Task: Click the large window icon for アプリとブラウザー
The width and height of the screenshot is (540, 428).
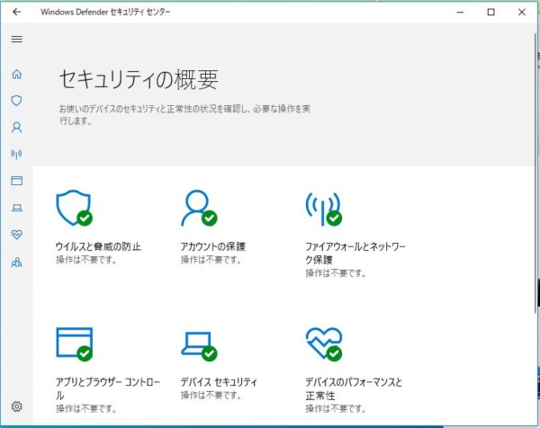Action: tap(75, 344)
